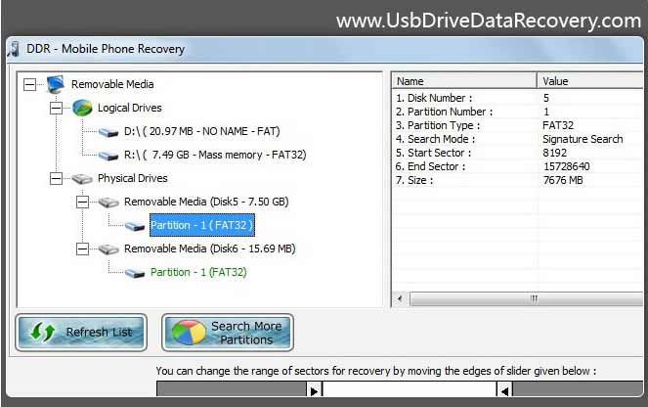
Task: Select the Logical Drives item
Action: tap(129, 108)
